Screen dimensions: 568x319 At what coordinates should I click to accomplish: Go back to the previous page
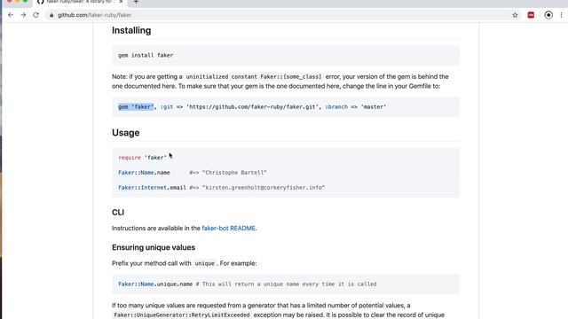point(11,15)
